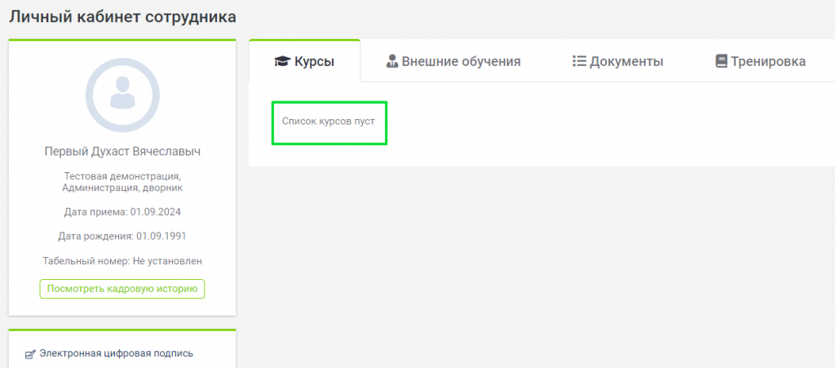The image size is (835, 368).
Task: Click the Дата рождения: 01.09.1991 line
Action: click(122, 236)
